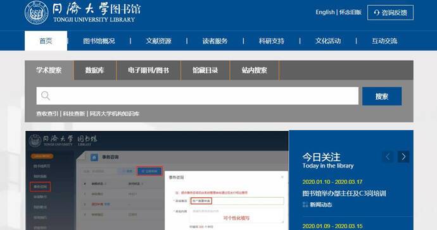Open the 首页 navigation item
The height and width of the screenshot is (230, 437).
tap(46, 41)
